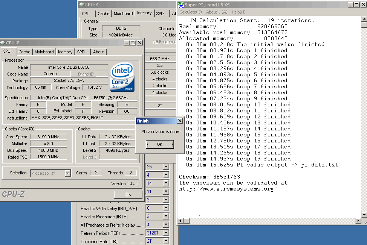The image size is (367, 245).
Task: Maximize the Super PI window
Action: pyautogui.click(x=356, y=5)
